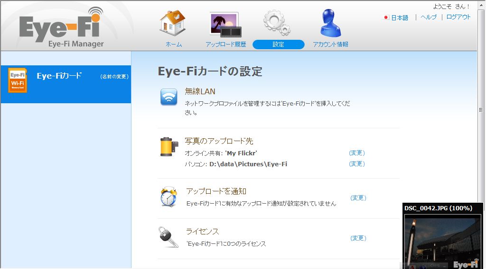Image resolution: width=486 pixels, height=269 pixels.
Task: Open the ヘルプ link
Action: (429, 17)
